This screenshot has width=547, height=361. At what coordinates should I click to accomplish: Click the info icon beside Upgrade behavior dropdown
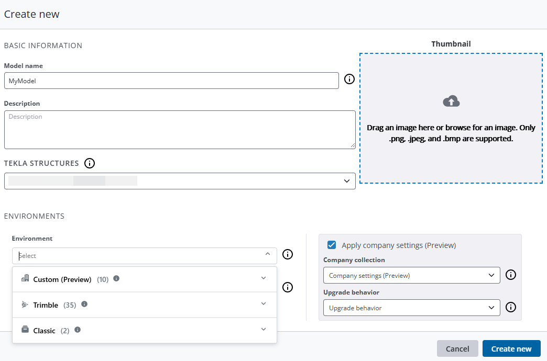(x=511, y=308)
